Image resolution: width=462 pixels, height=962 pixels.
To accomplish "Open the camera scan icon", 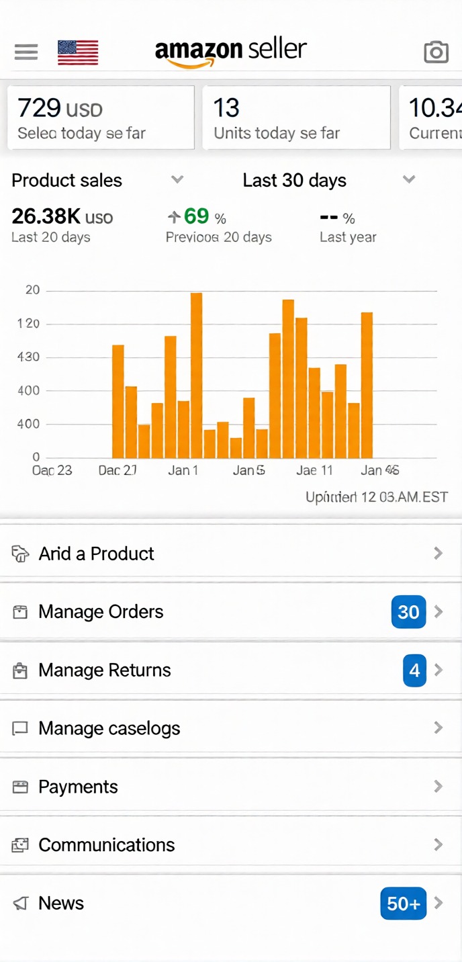I will pos(436,52).
